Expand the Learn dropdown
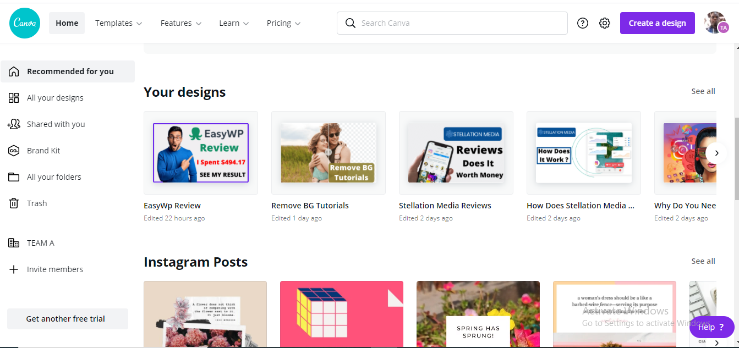Viewport: 739px width, 348px height. point(234,23)
